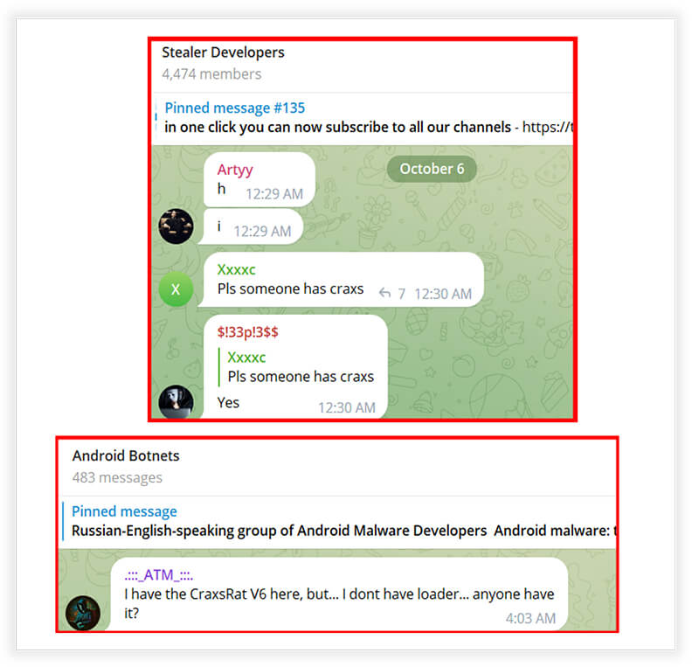This screenshot has height=667, width=692.
Task: Click the Artyy sender name
Action: pos(235,170)
